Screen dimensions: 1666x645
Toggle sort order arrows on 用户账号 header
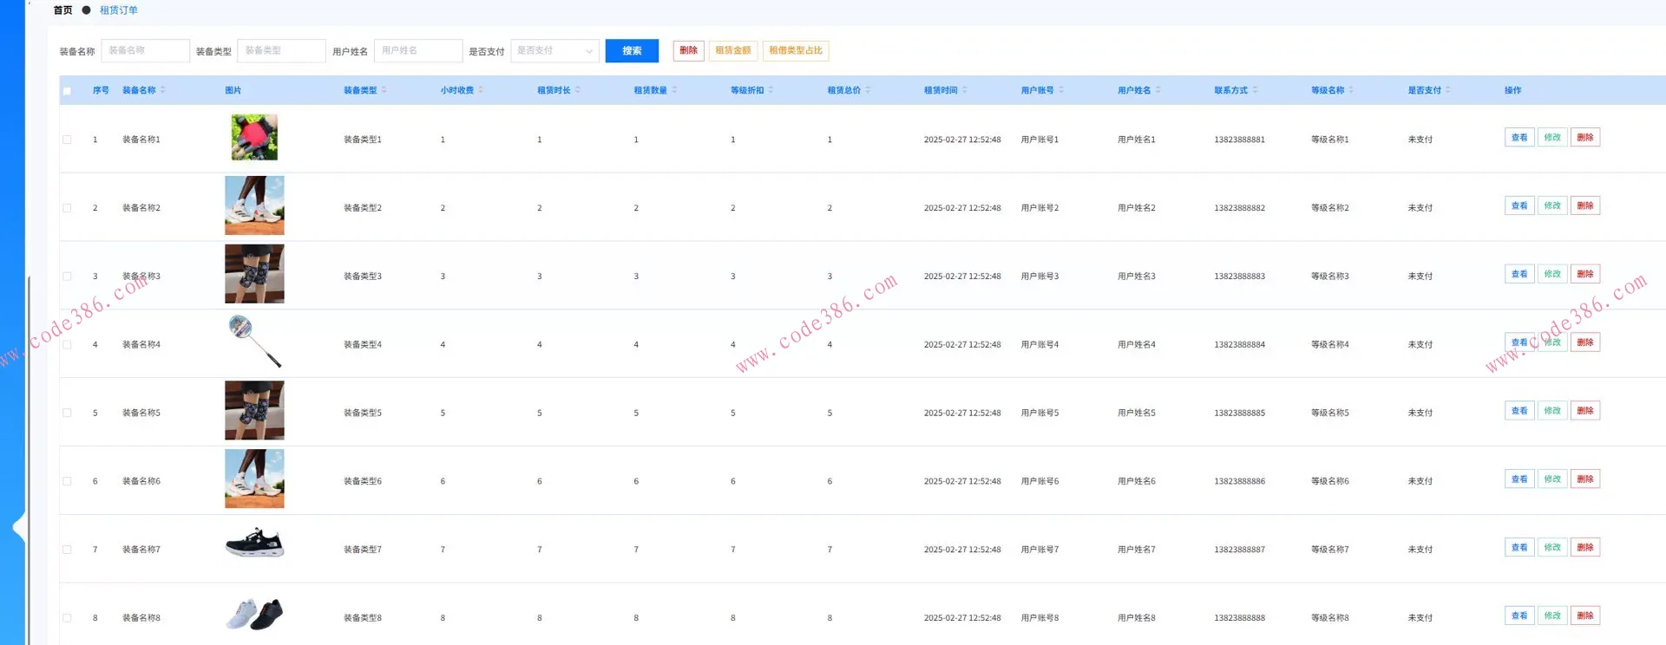[x=1060, y=90]
